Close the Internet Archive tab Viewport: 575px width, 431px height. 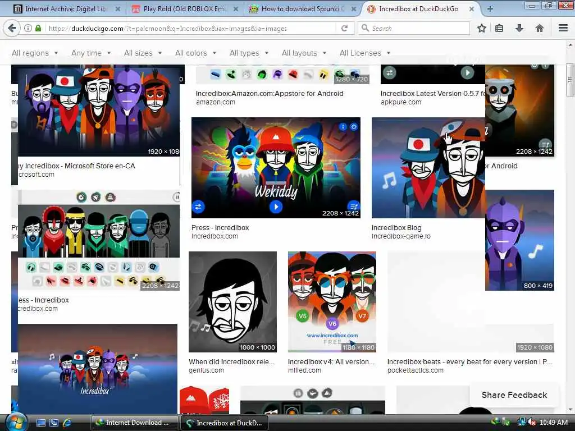pos(118,9)
